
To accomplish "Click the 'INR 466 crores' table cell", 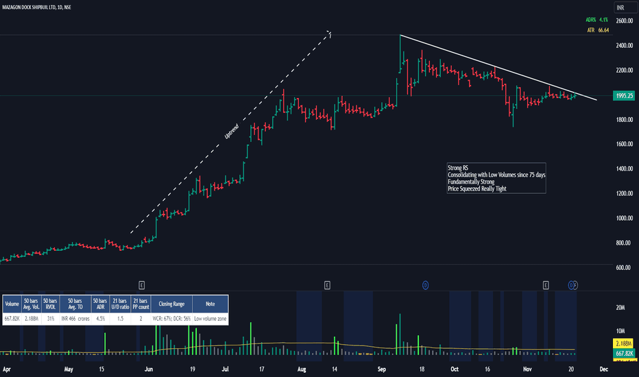I will pyautogui.click(x=75, y=319).
